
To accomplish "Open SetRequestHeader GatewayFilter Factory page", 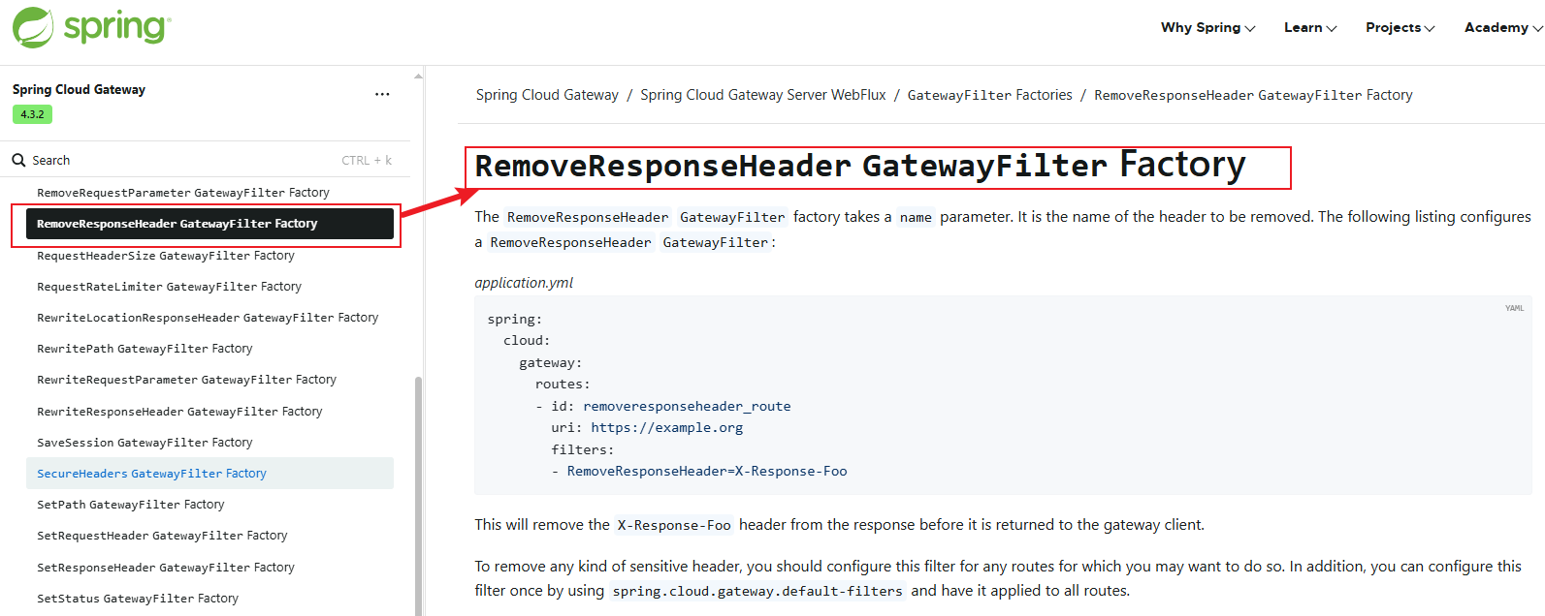I will click(162, 536).
